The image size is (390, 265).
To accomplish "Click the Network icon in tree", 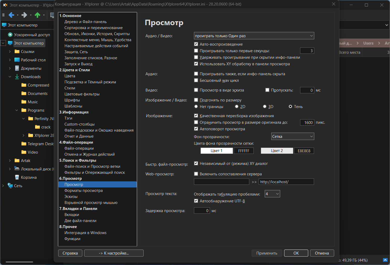I will [10, 186].
